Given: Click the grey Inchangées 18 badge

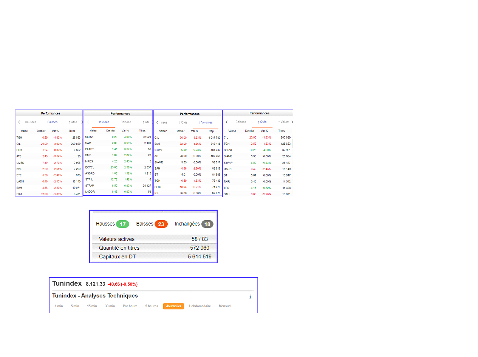Looking at the screenshot, I should [x=207, y=224].
